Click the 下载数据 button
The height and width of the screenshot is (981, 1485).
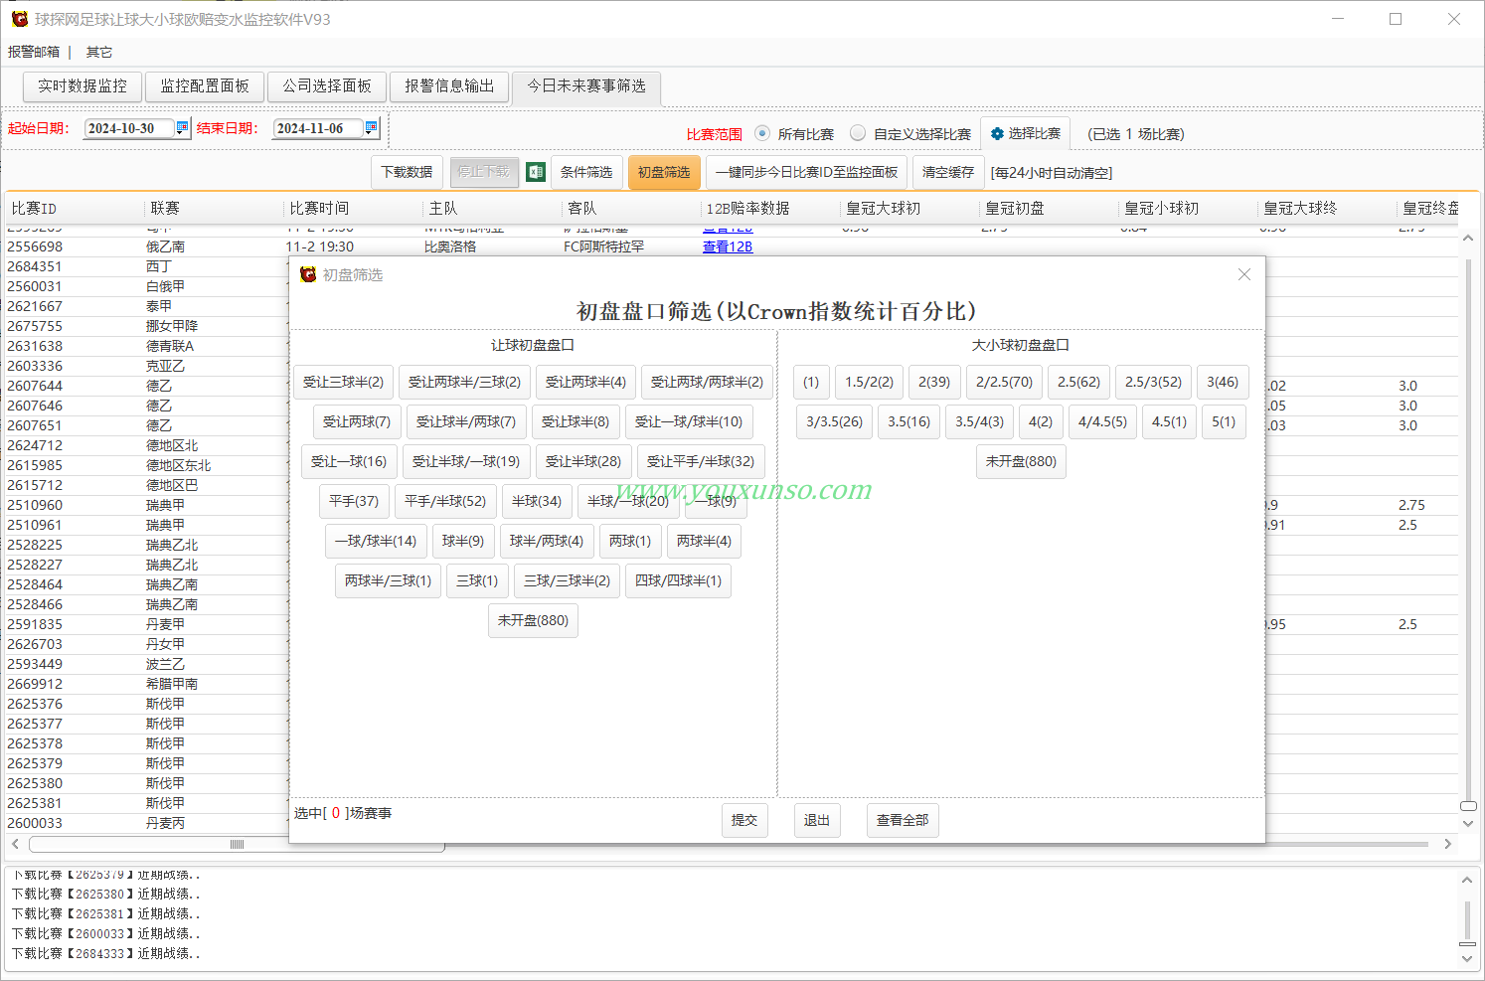click(x=408, y=172)
